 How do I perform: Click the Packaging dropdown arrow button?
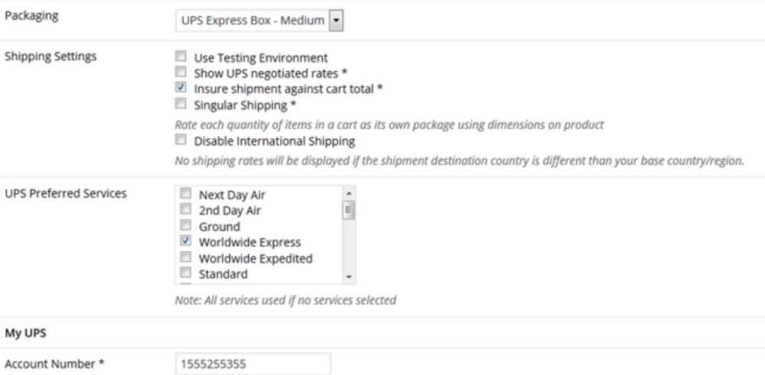tap(336, 21)
